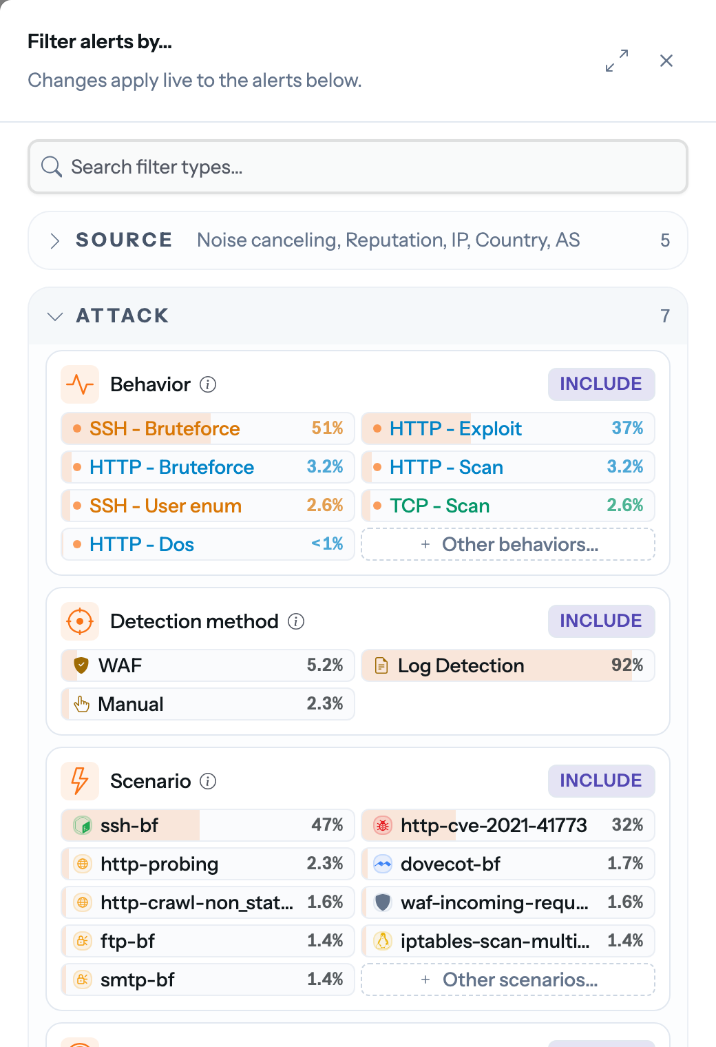Image resolution: width=716 pixels, height=1047 pixels.
Task: Click the iptables-scan-multi penguin icon
Action: pos(383,941)
